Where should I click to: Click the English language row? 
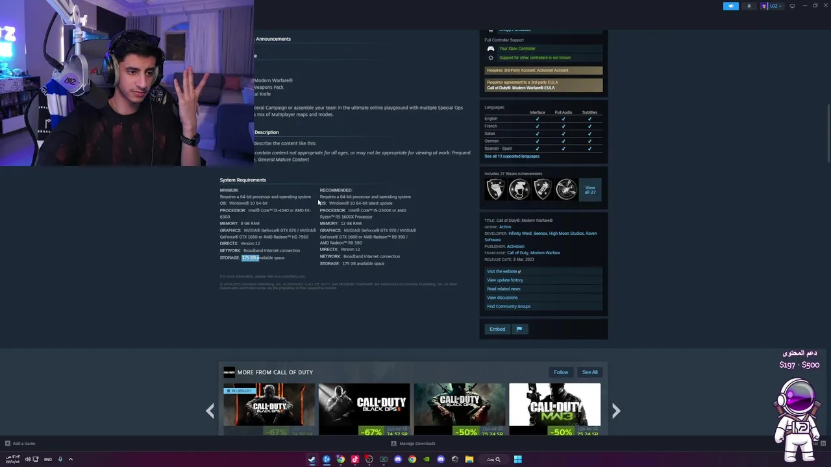click(x=543, y=119)
